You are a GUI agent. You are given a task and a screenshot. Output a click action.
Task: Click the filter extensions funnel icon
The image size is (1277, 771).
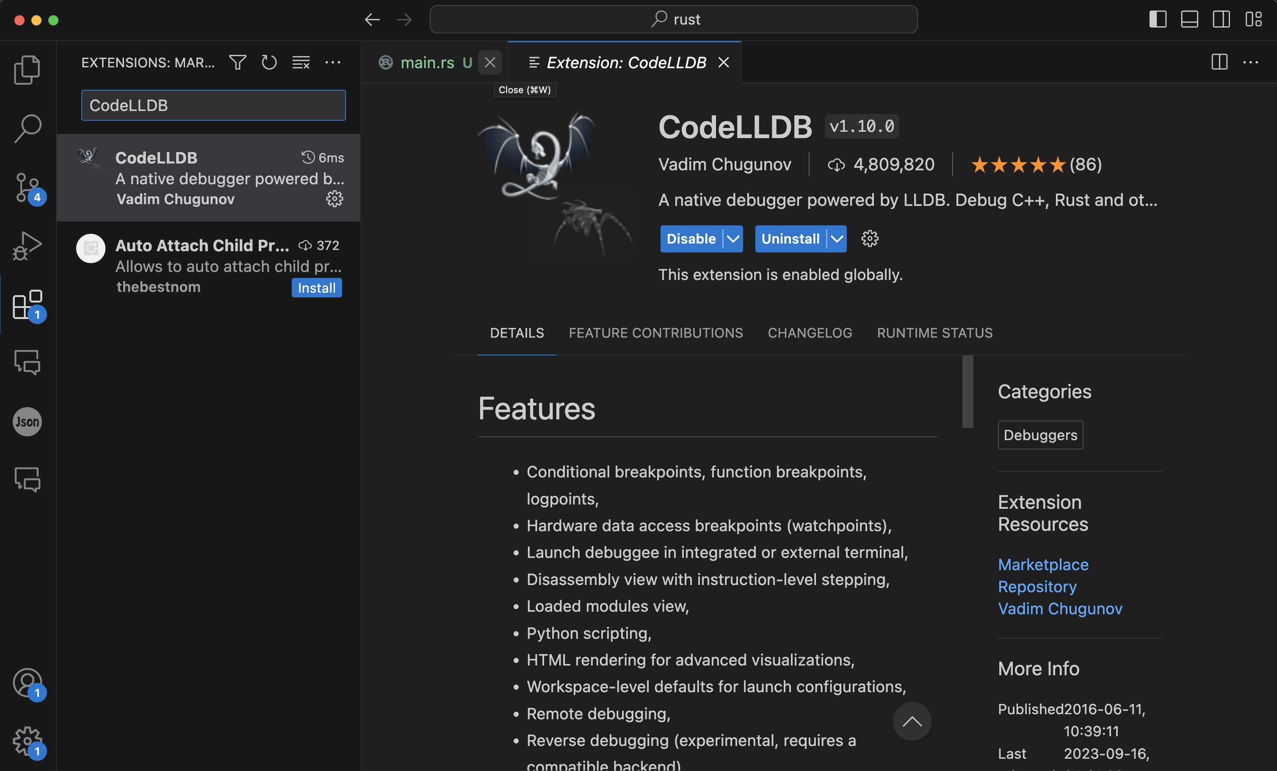238,63
